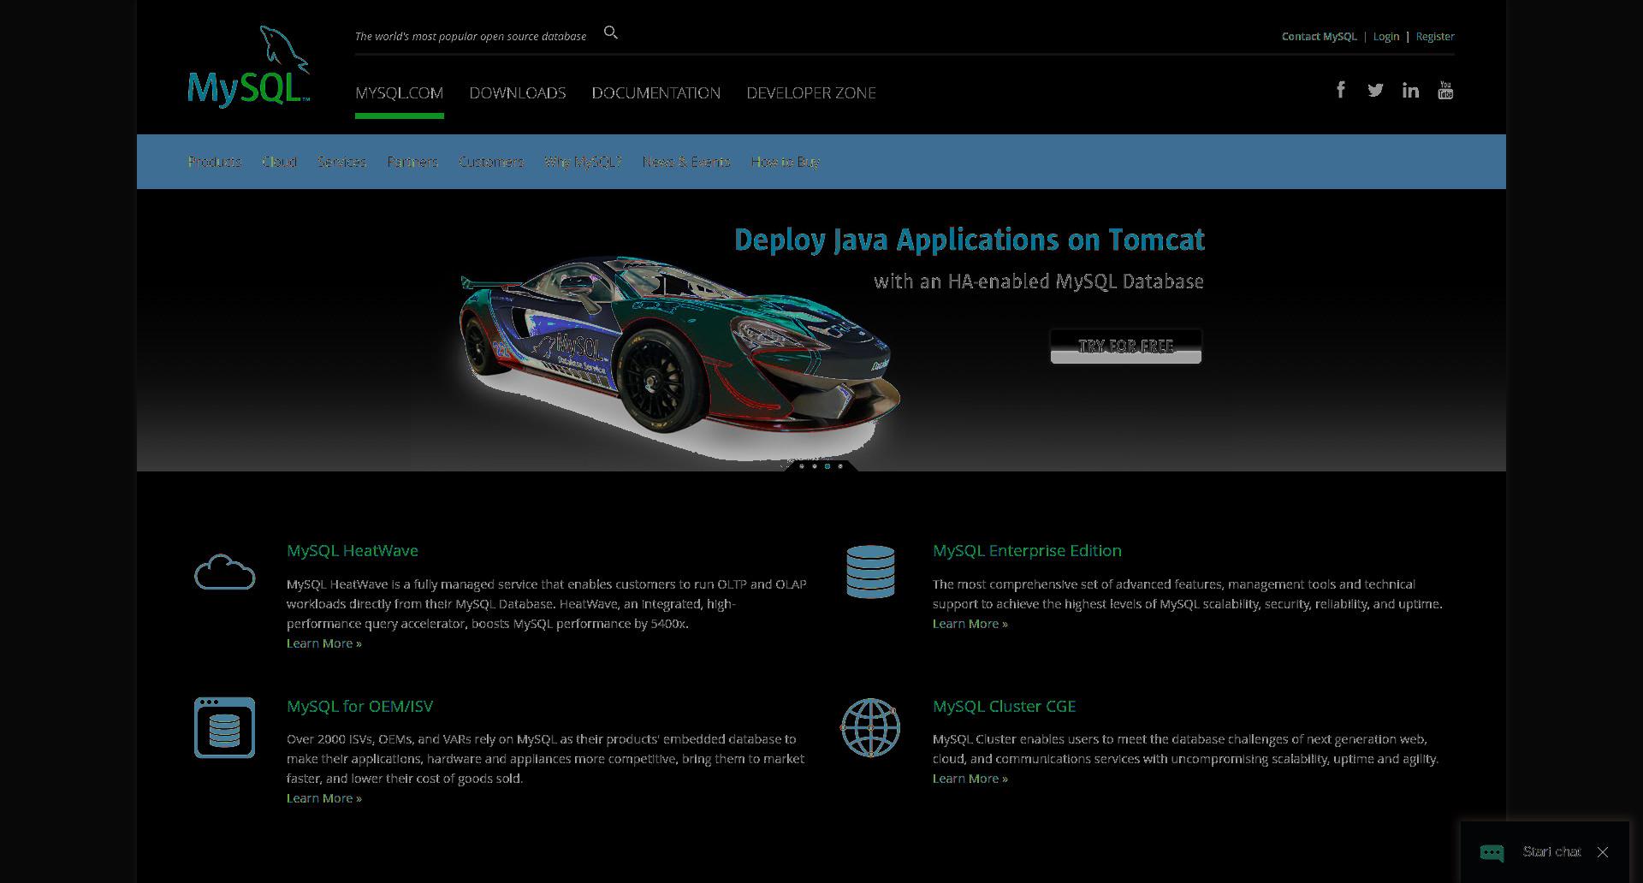The image size is (1643, 883).
Task: Open the MySQL Twitter icon
Action: pos(1375,90)
